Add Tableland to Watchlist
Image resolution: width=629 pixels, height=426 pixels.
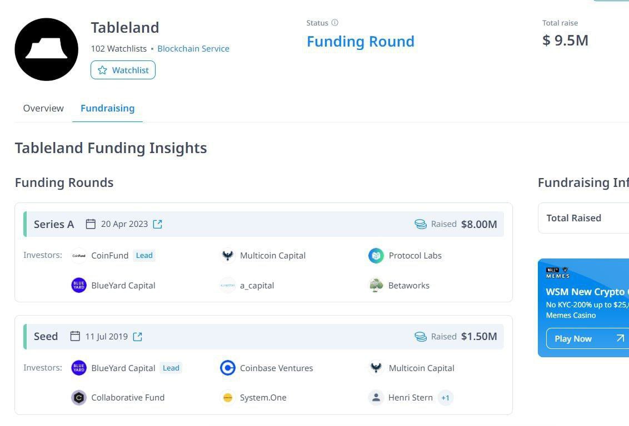click(123, 70)
